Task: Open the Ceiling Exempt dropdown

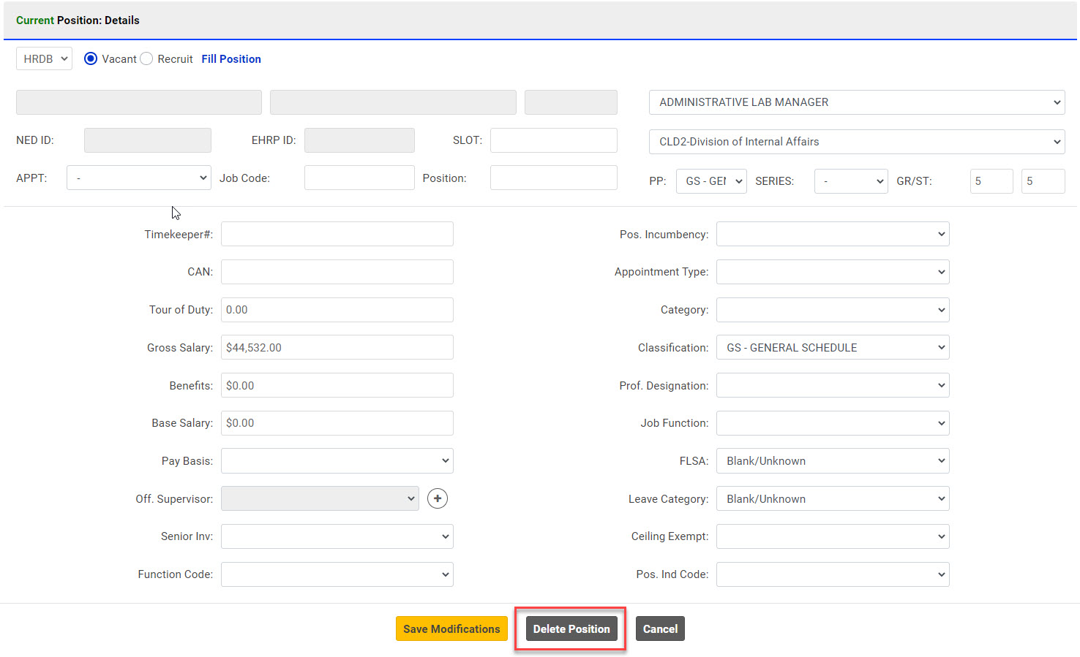Action: coord(833,536)
